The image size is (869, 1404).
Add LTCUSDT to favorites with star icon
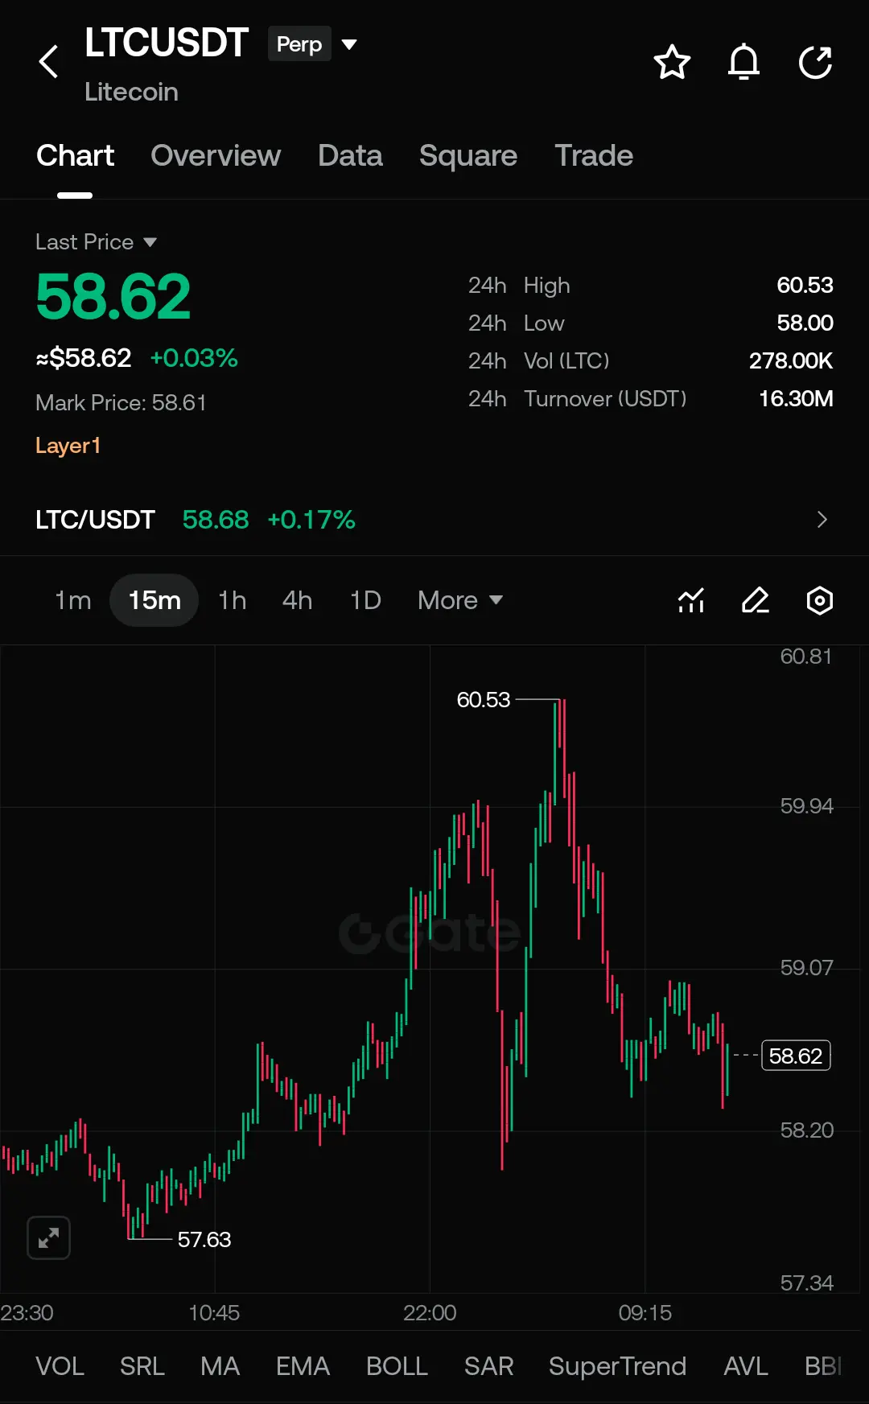click(672, 62)
